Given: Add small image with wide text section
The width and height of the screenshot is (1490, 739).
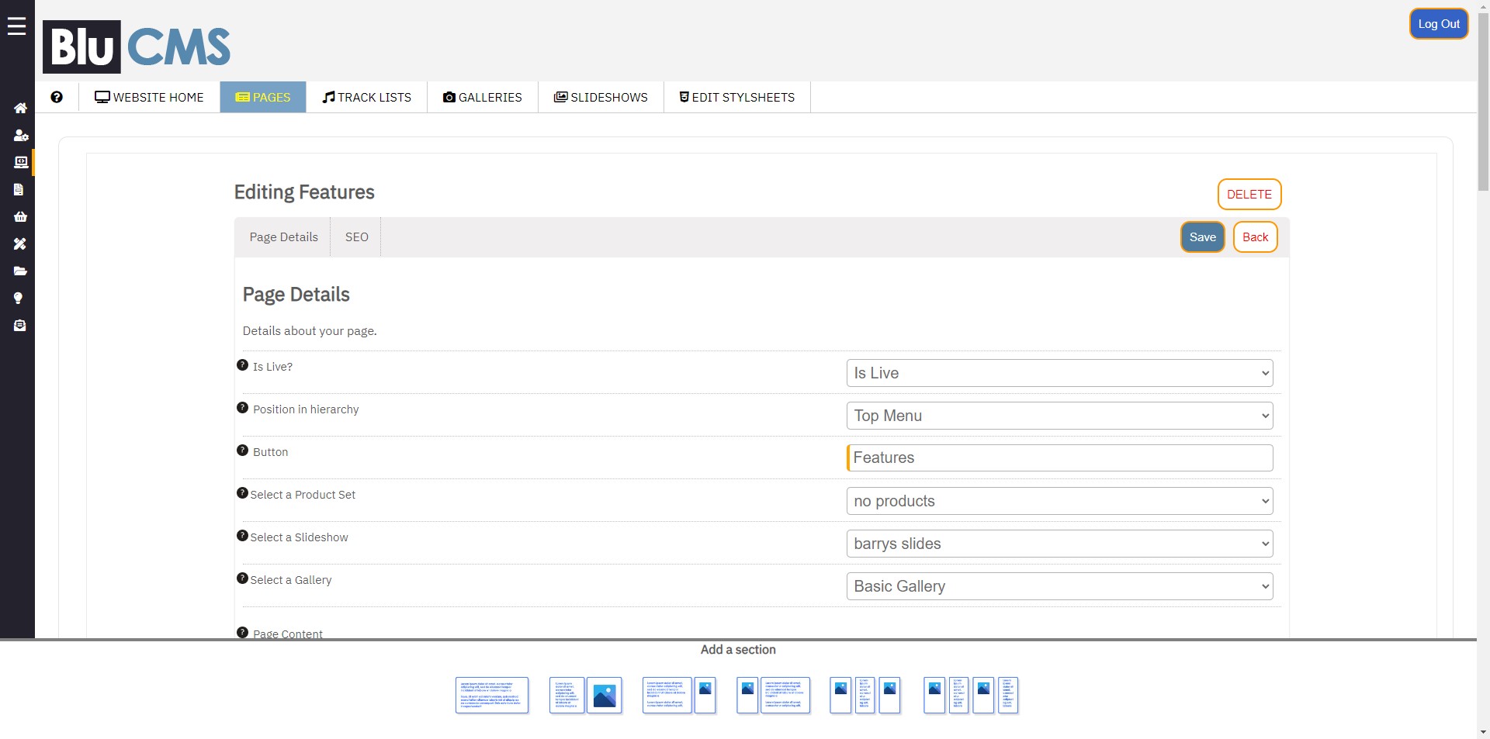Looking at the screenshot, I should 773,695.
